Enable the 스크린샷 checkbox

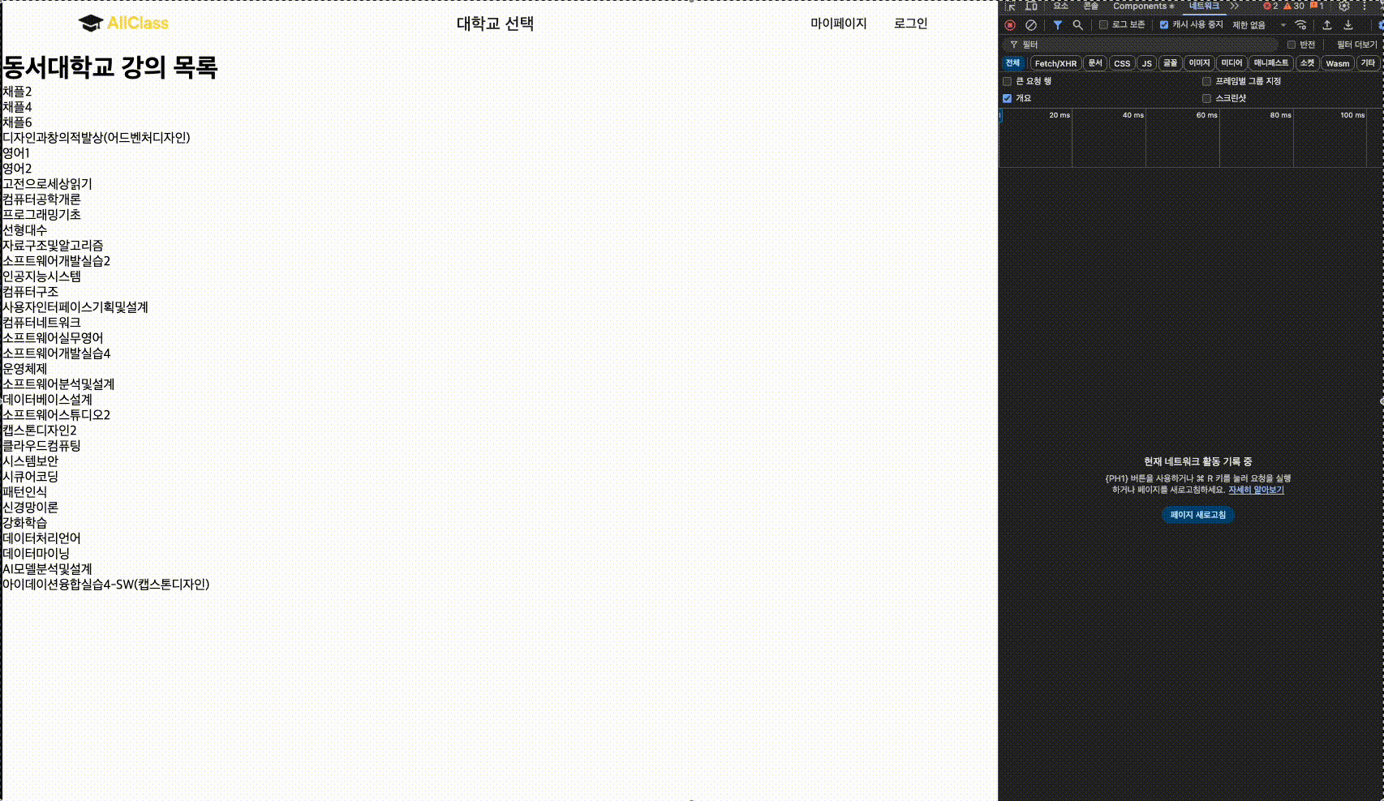coord(1206,98)
